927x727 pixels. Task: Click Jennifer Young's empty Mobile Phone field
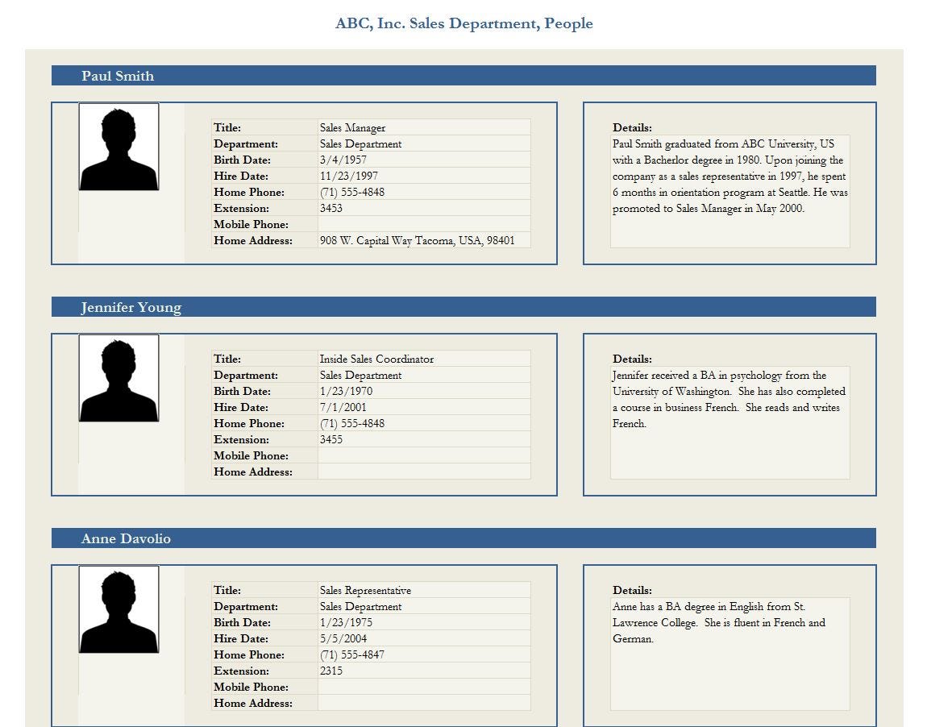coord(424,455)
